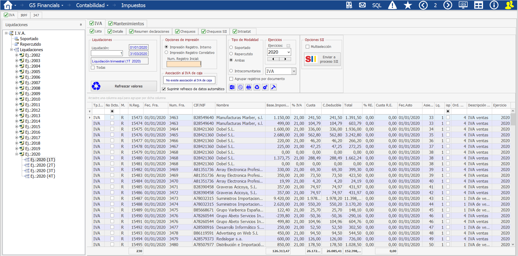518x256 pixels.
Task: Enable the Multiselección checkbox
Action: click(308, 47)
